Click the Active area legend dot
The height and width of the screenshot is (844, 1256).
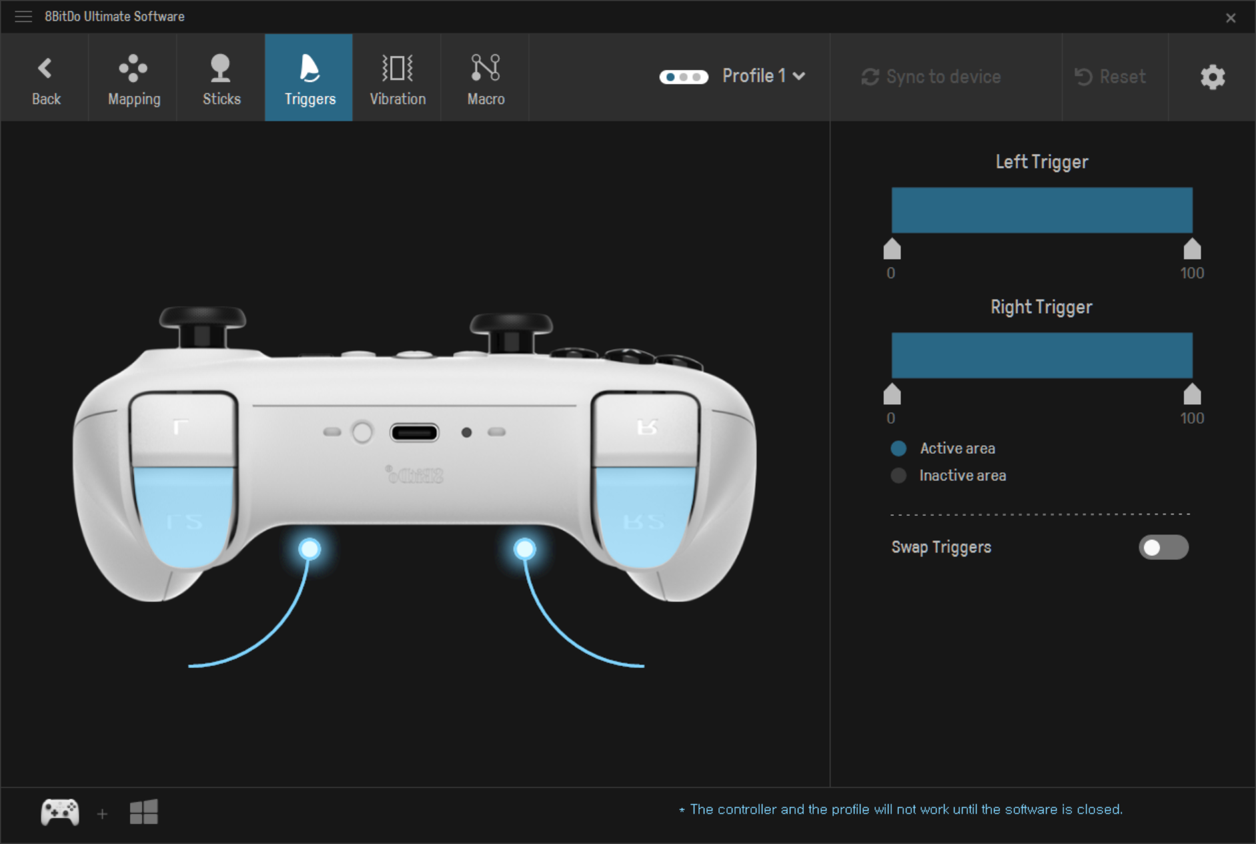[x=898, y=448]
